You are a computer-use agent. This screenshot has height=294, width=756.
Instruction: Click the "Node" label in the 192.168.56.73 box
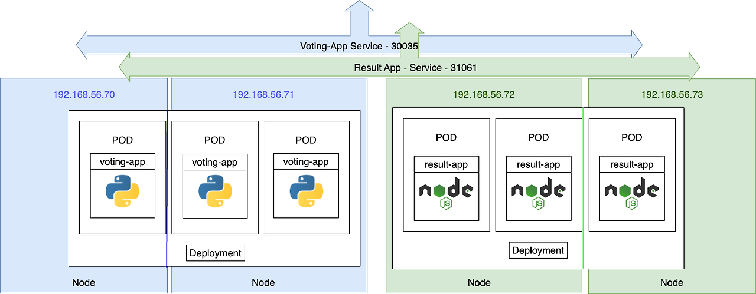(672, 283)
